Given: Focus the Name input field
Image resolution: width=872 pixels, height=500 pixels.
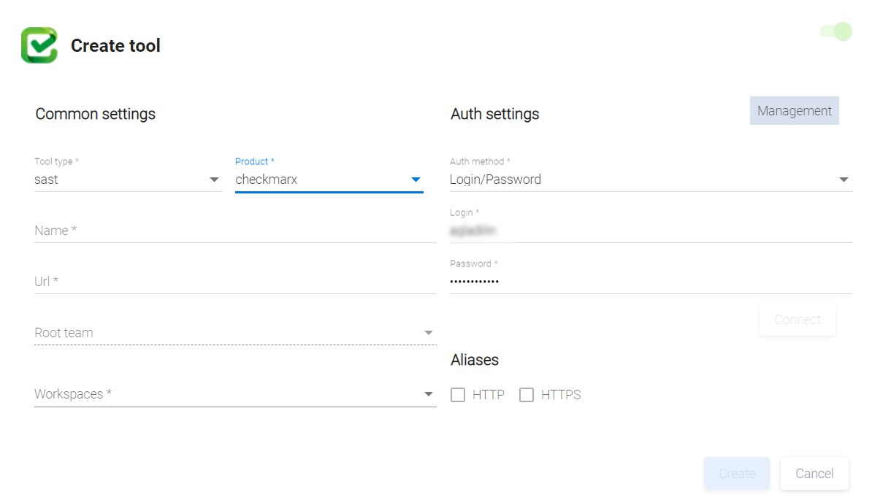Looking at the screenshot, I should tap(234, 231).
